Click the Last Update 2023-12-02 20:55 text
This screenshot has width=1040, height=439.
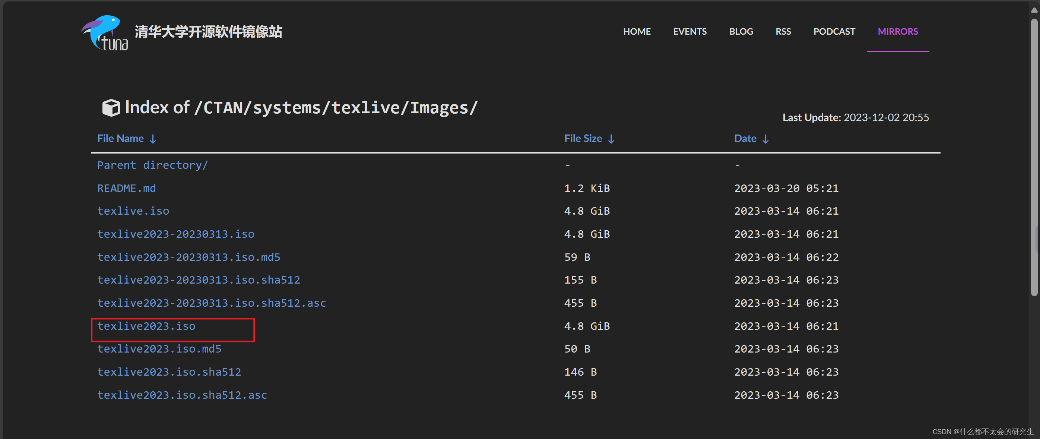[x=856, y=117]
